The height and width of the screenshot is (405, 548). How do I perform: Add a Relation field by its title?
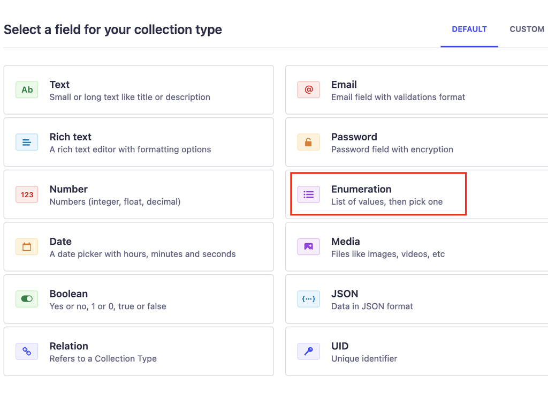click(69, 346)
